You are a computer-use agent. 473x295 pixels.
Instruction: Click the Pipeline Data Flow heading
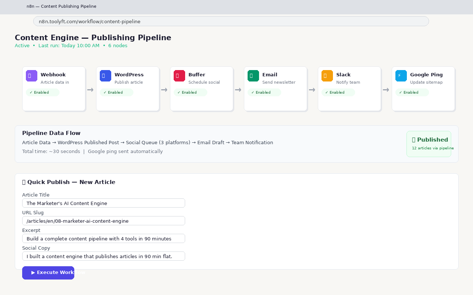click(x=51, y=133)
